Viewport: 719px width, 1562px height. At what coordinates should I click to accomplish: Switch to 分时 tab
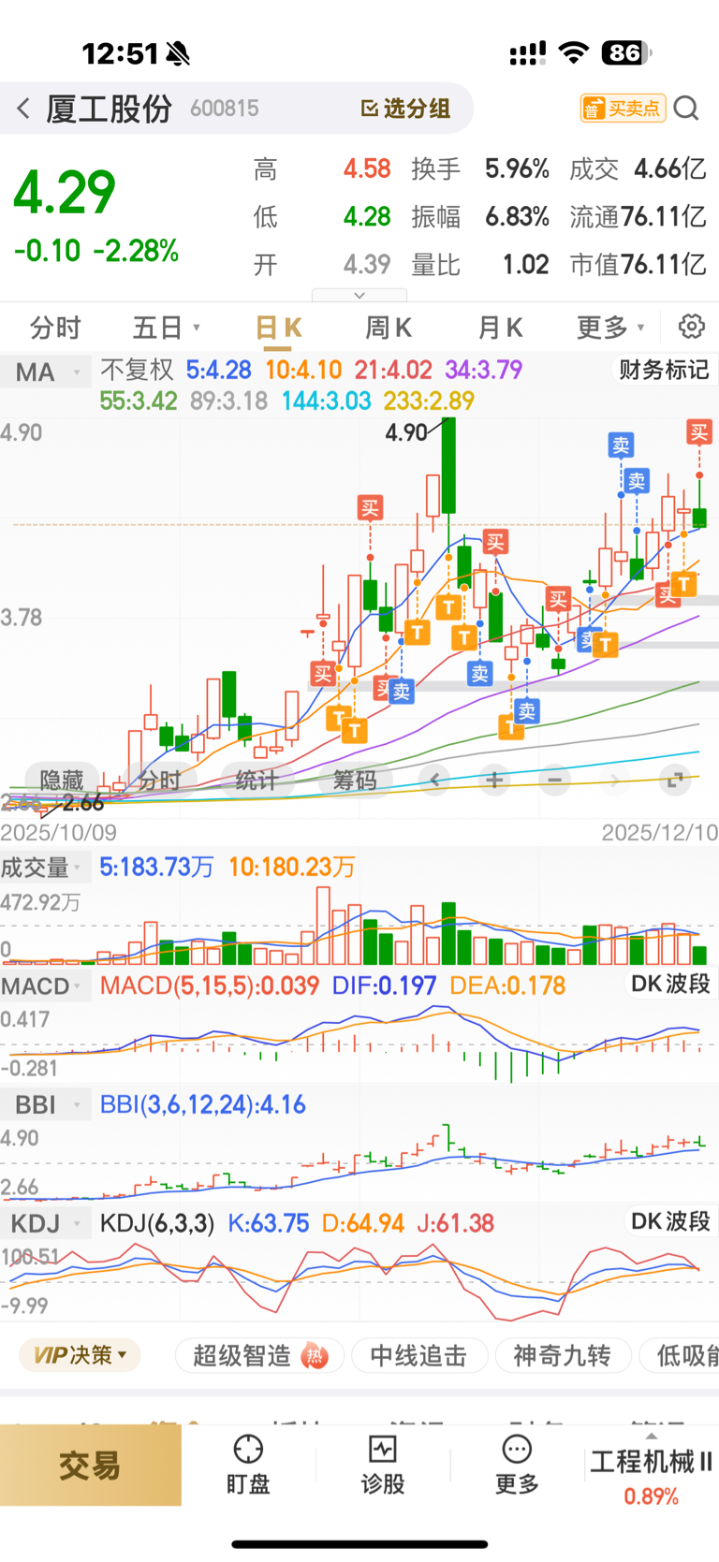[55, 328]
